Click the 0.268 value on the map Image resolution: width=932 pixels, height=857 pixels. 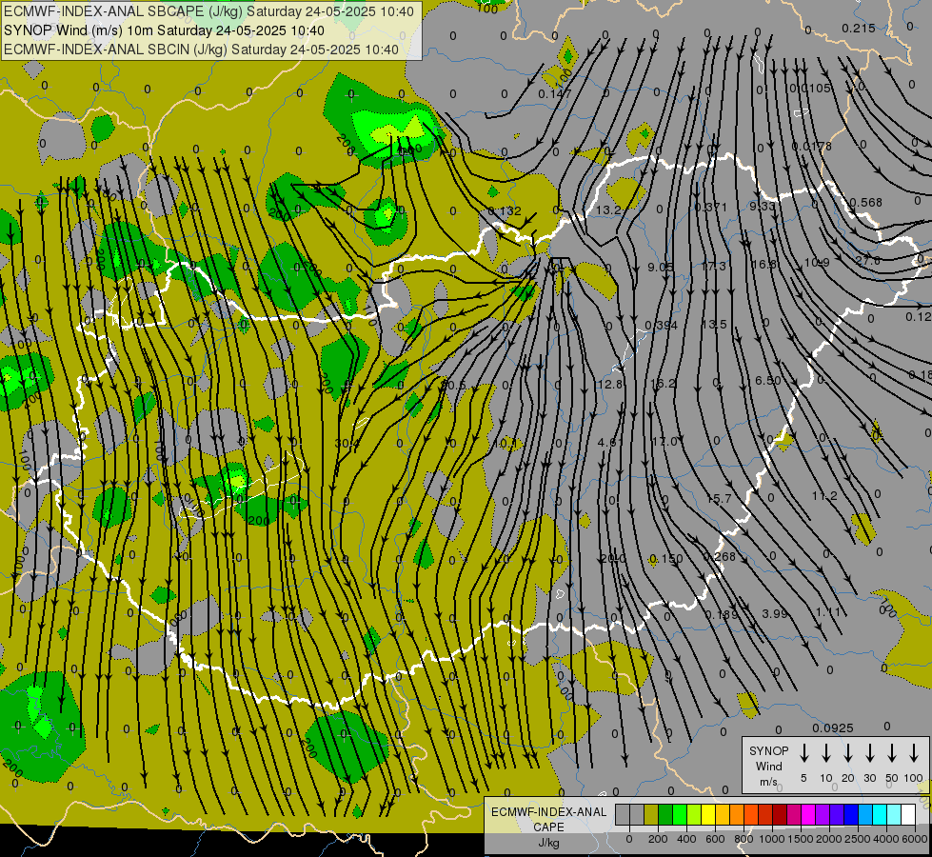(719, 557)
